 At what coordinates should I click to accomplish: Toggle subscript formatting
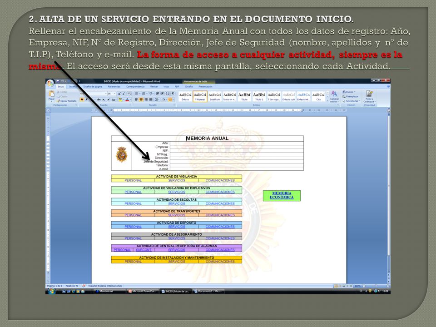coord(104,99)
